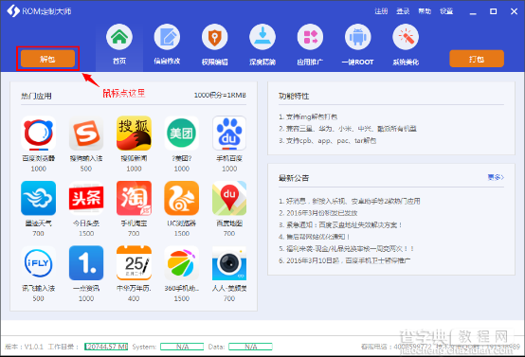Screen dimensions: 525x357
Task: Open announcement about 2016年3月份积分已发放
Action: click(x=318, y=213)
